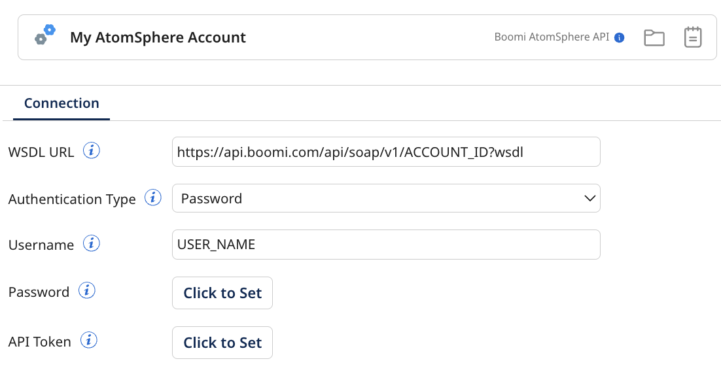Screen dimensions: 721x391
Task: Click to Set the API Token value
Action: pos(222,342)
